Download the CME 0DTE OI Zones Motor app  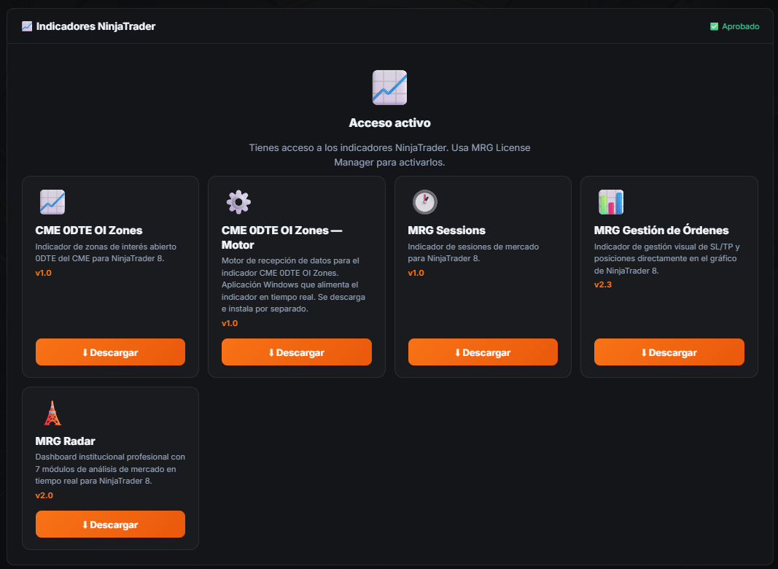(x=296, y=352)
